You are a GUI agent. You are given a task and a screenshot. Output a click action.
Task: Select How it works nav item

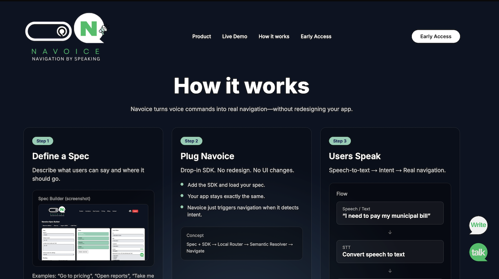tap(274, 36)
